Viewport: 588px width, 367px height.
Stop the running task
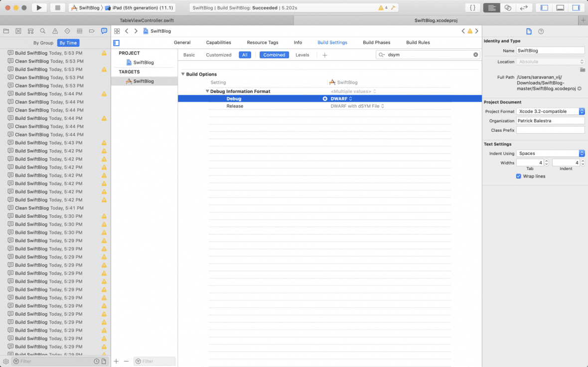tap(57, 7)
